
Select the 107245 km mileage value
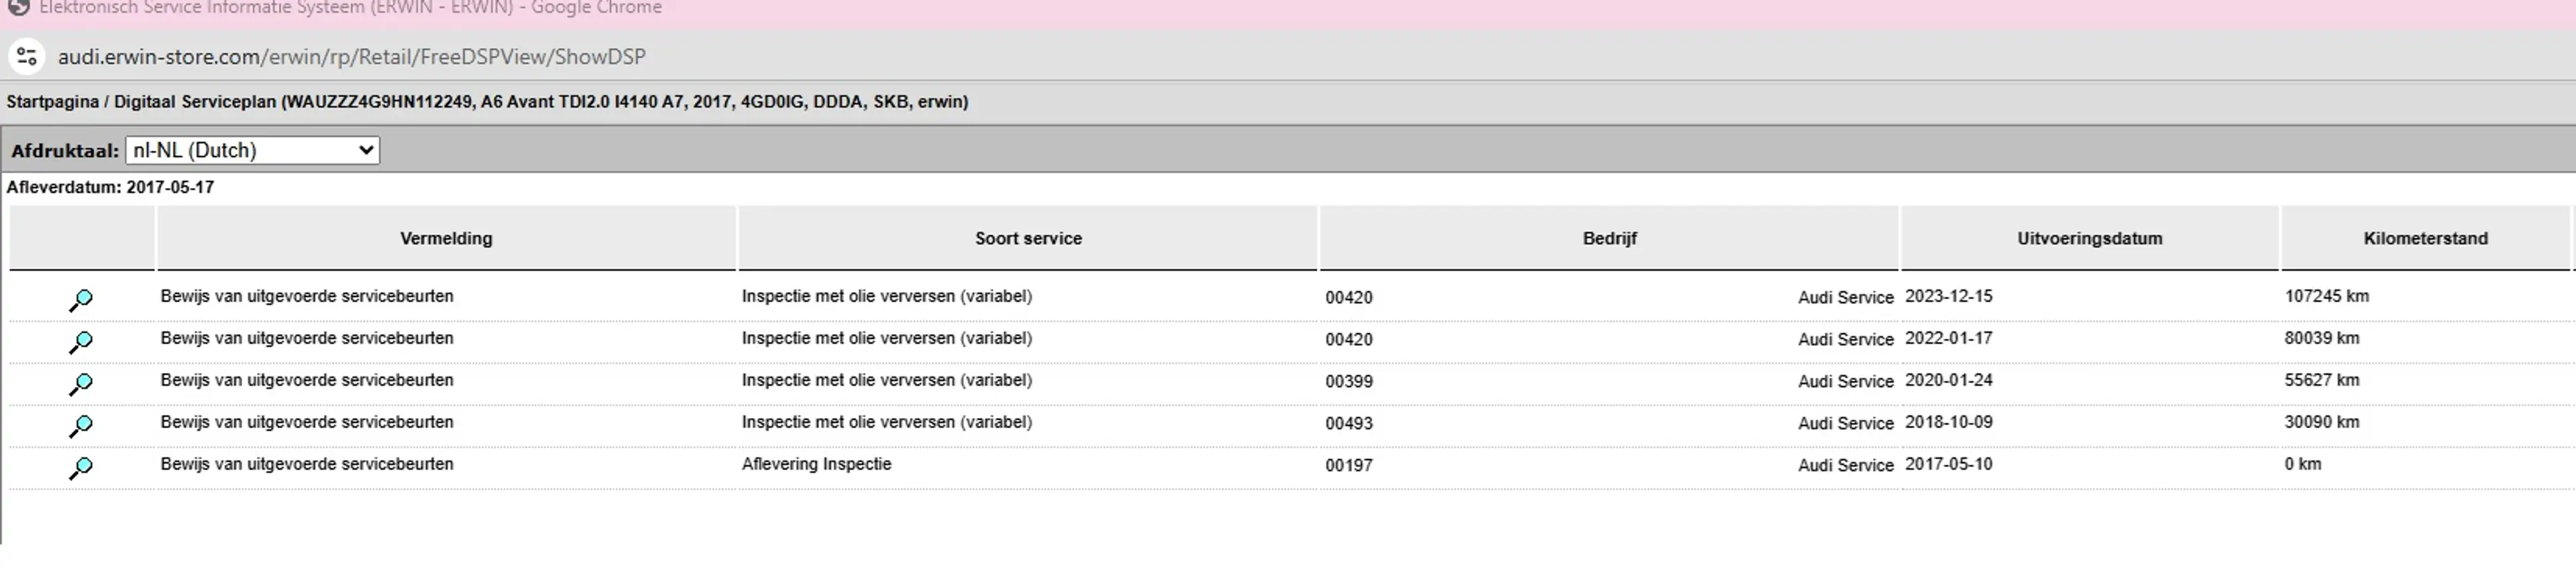2327,297
